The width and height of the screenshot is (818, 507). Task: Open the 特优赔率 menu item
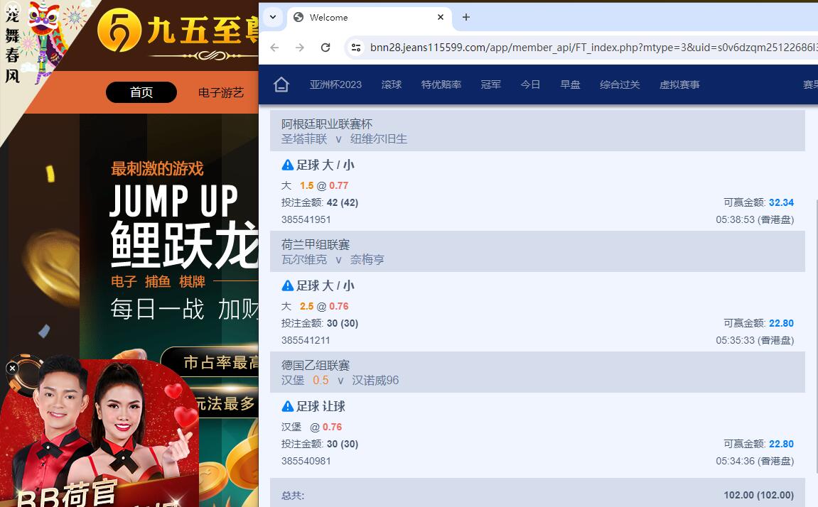coord(441,84)
